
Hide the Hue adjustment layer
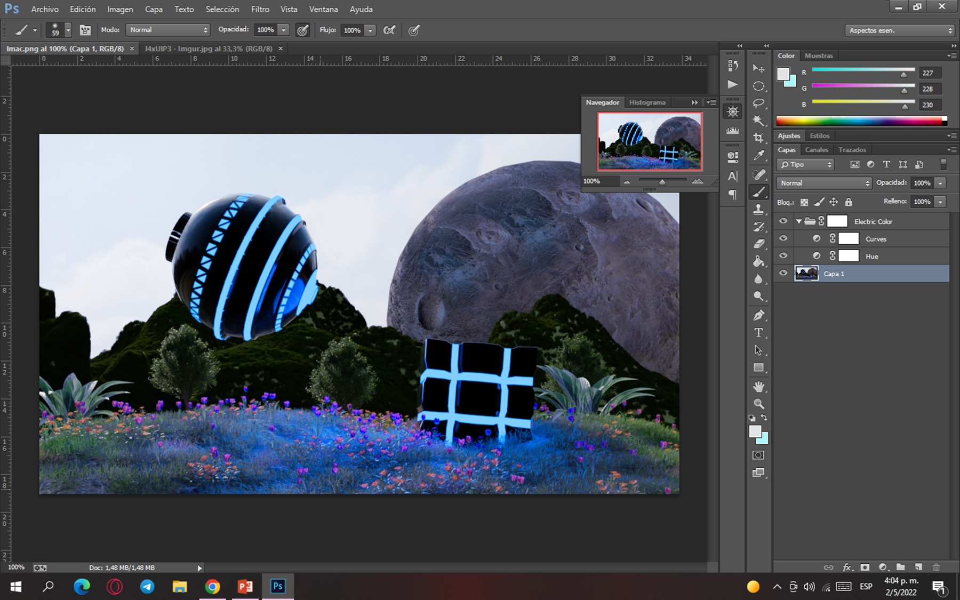783,256
